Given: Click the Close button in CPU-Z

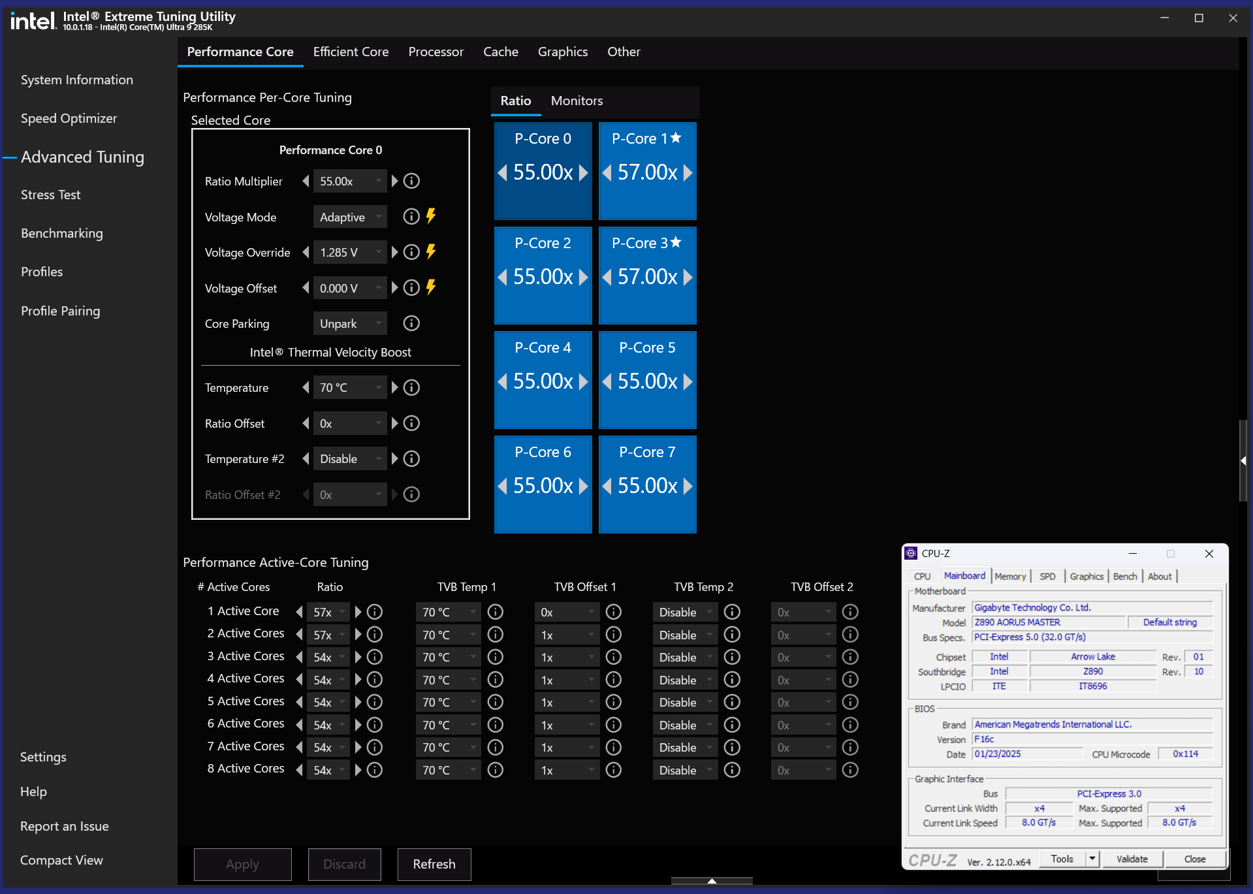Looking at the screenshot, I should [1195, 859].
